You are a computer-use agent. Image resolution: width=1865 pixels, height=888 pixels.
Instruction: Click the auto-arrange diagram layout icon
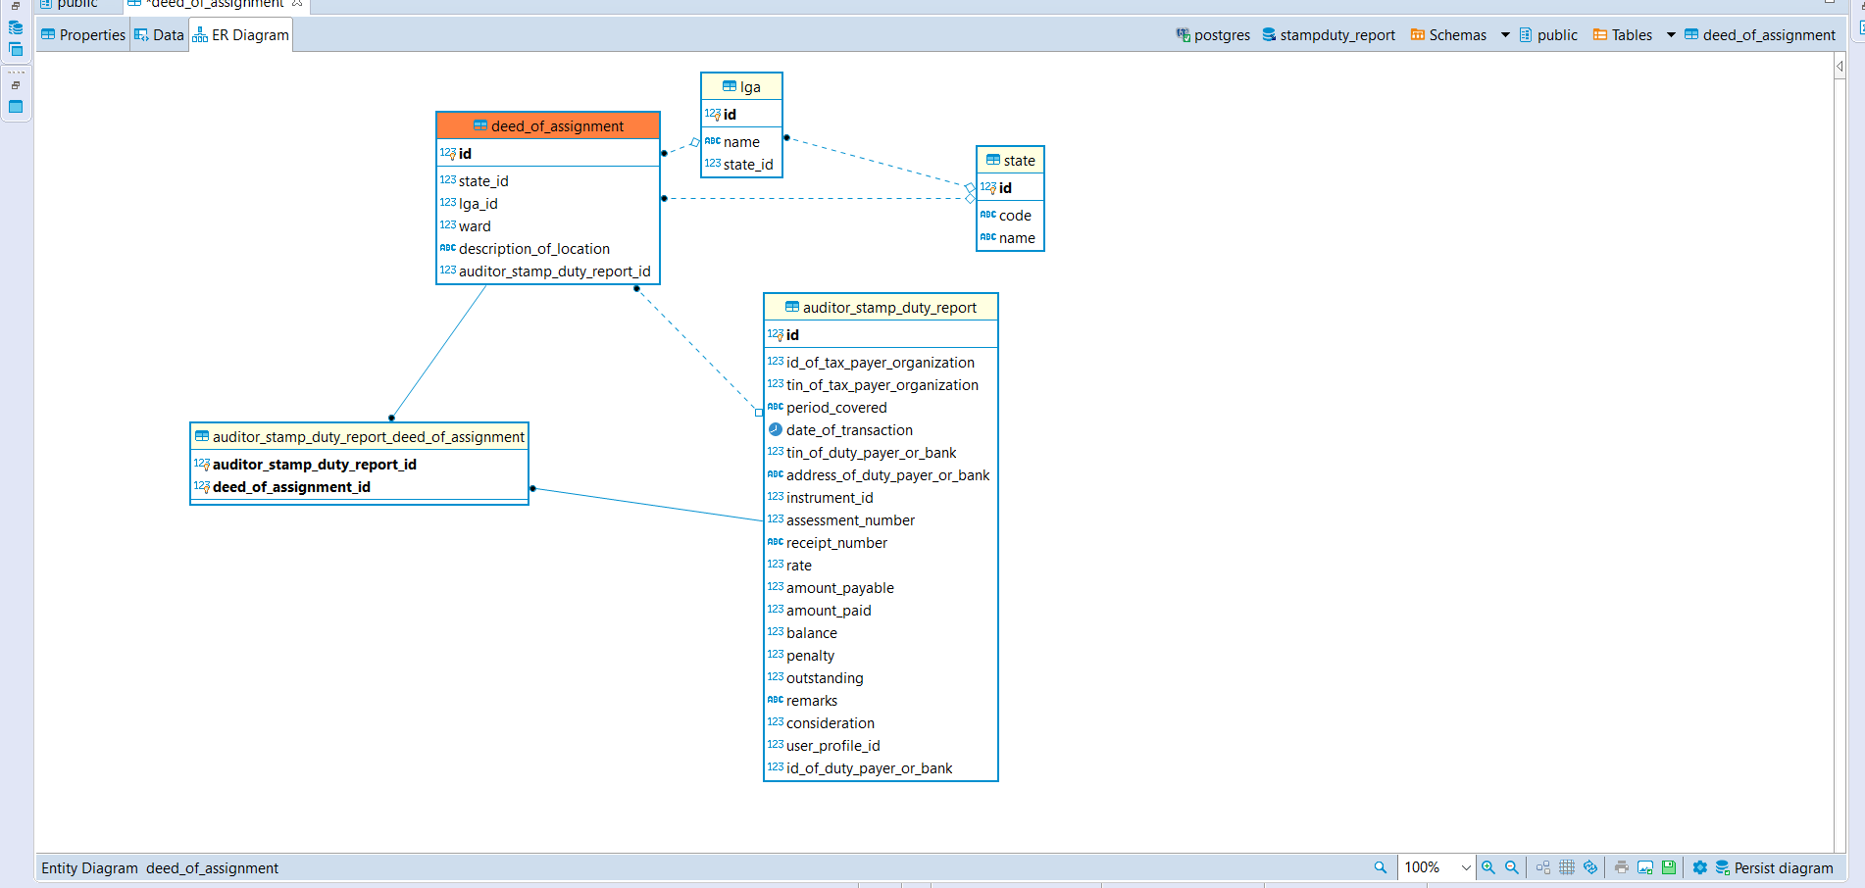click(1541, 867)
